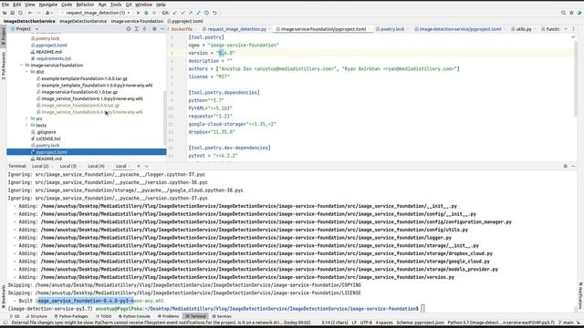Open run configuration dropdown request_image_detection
This screenshot has height=328, width=584.
click(x=96, y=13)
